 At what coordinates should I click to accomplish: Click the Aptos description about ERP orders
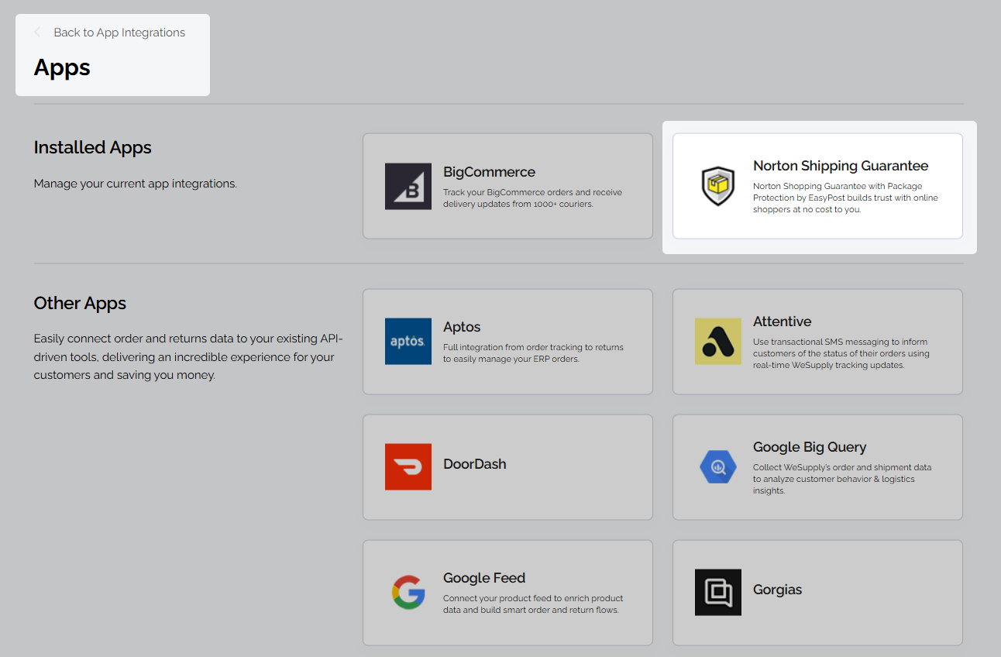click(x=534, y=353)
